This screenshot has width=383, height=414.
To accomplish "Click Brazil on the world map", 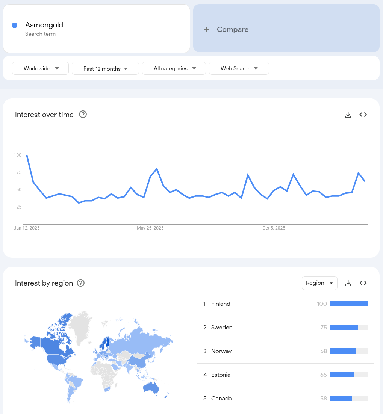I will tap(77, 382).
